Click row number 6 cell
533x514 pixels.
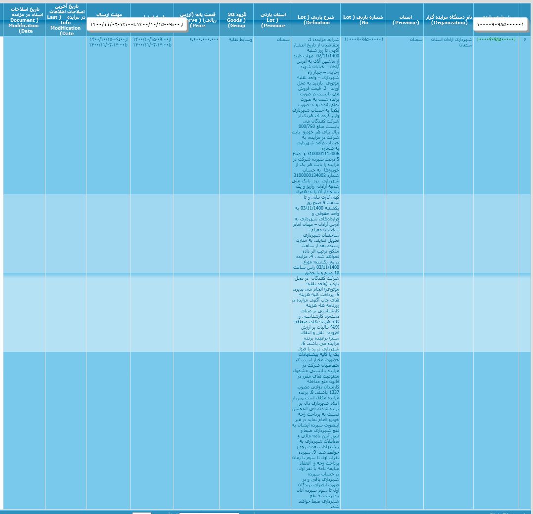(525, 39)
